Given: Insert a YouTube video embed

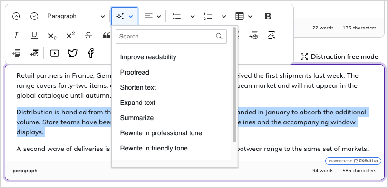Looking at the screenshot, I should tap(54, 53).
